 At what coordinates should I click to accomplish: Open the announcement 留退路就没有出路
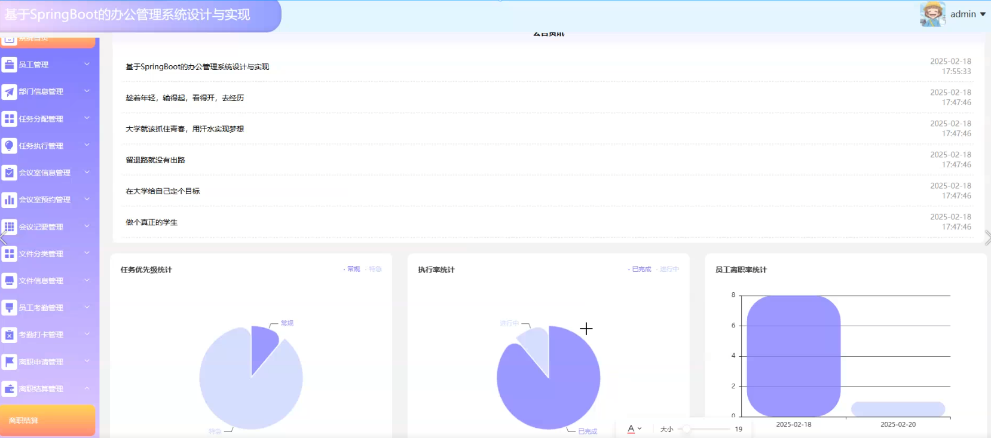click(x=155, y=160)
